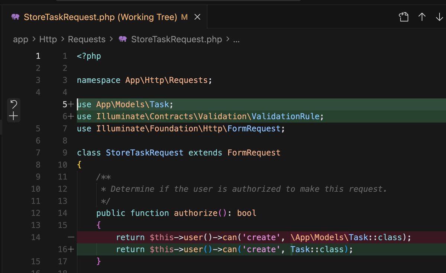The image size is (446, 273).
Task: Stage the change block using the gutter plus icon
Action: pos(13,116)
